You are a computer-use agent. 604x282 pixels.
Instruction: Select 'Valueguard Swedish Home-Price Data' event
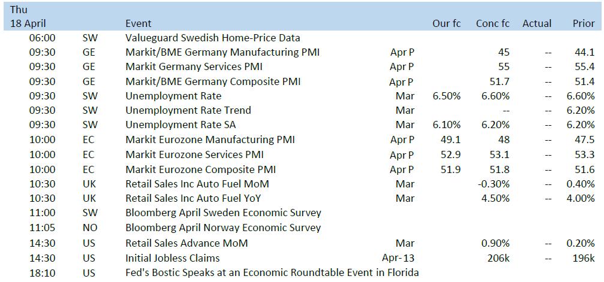[213, 38]
